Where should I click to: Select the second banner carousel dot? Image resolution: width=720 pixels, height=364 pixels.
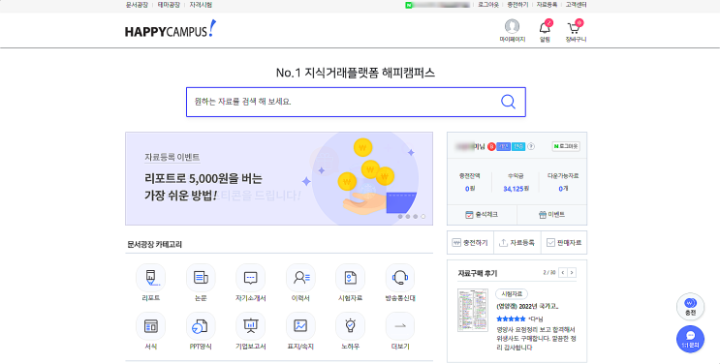pos(408,216)
